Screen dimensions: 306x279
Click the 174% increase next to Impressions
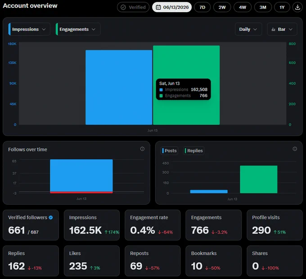click(x=112, y=232)
